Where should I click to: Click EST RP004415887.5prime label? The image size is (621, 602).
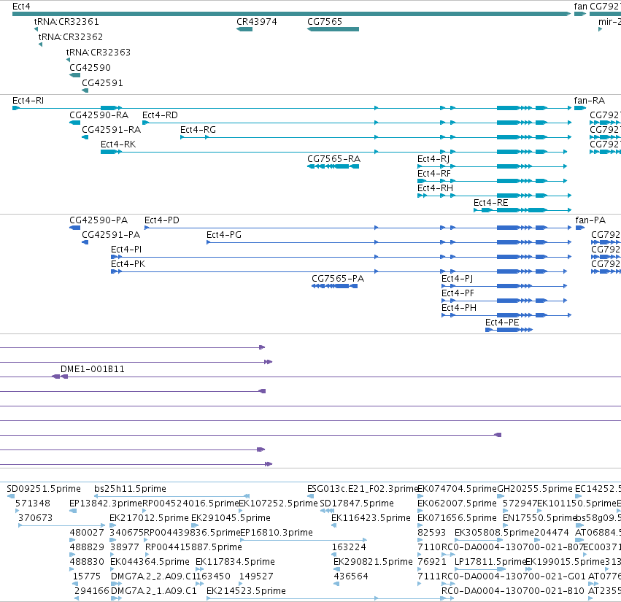tap(193, 547)
